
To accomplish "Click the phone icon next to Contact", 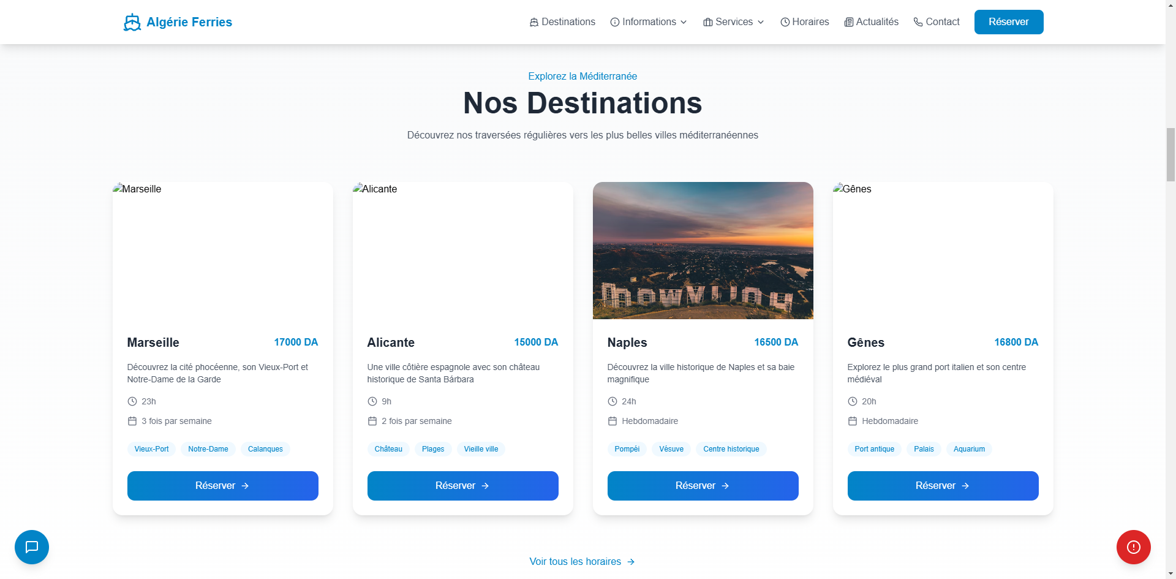I will pos(918,22).
